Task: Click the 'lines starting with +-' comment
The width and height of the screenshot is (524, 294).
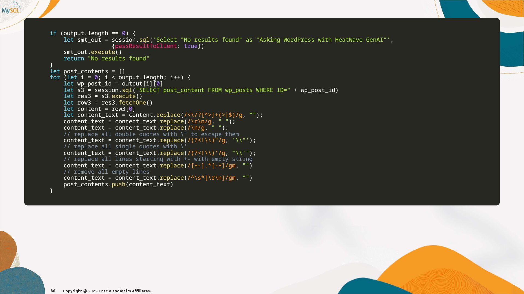Action: point(158,159)
